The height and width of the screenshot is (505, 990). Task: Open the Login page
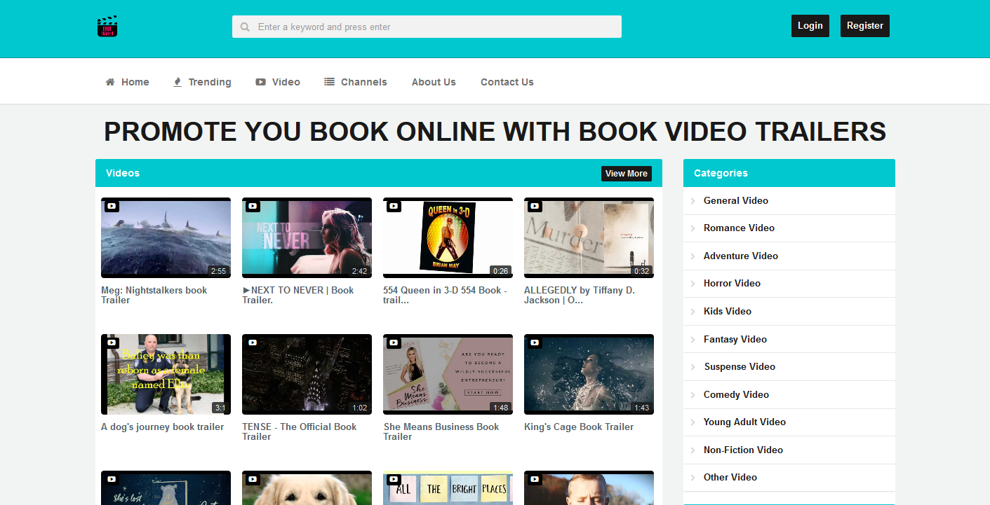pos(810,25)
